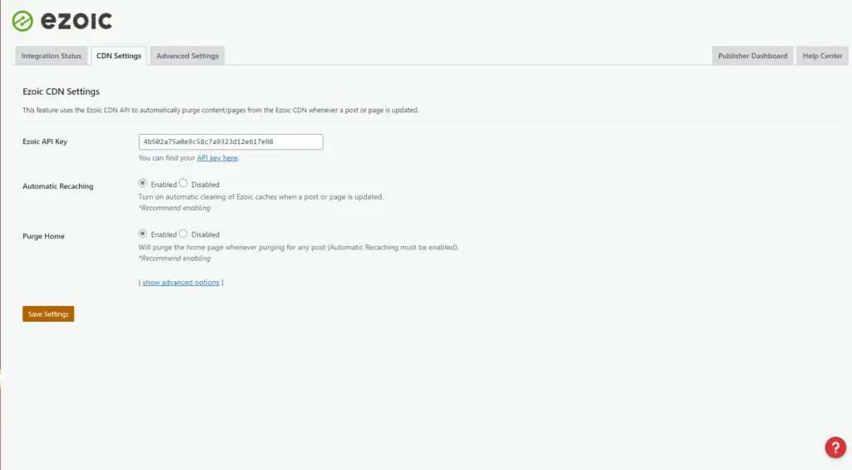Click the '*Recommend enabling' note under Purge Home
852x470 pixels.
pos(175,259)
